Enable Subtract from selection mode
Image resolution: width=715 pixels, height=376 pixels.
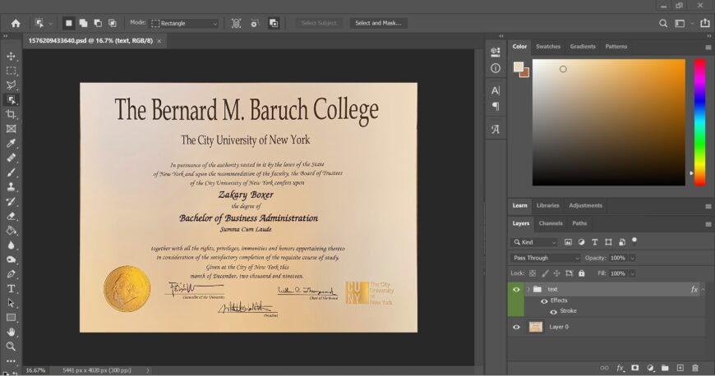click(x=98, y=23)
